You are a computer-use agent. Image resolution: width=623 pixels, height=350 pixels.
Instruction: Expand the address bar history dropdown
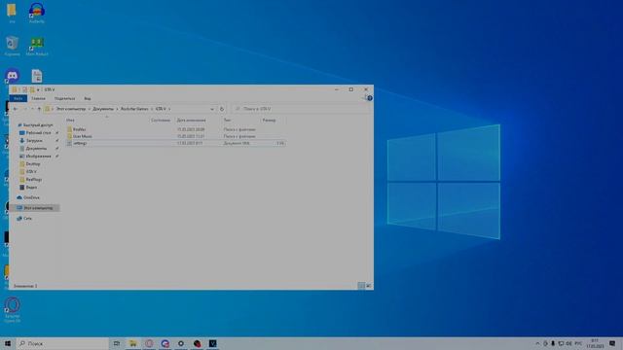click(x=212, y=109)
